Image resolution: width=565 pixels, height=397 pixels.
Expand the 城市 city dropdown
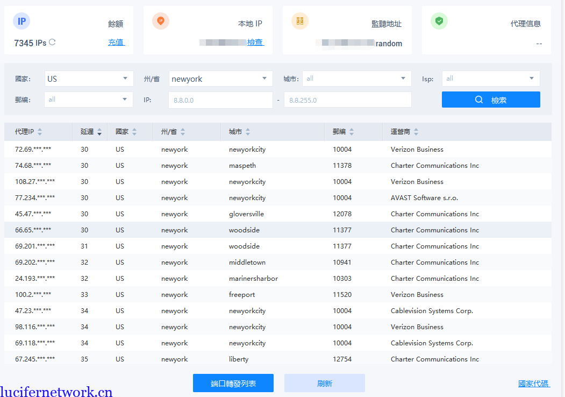point(356,79)
